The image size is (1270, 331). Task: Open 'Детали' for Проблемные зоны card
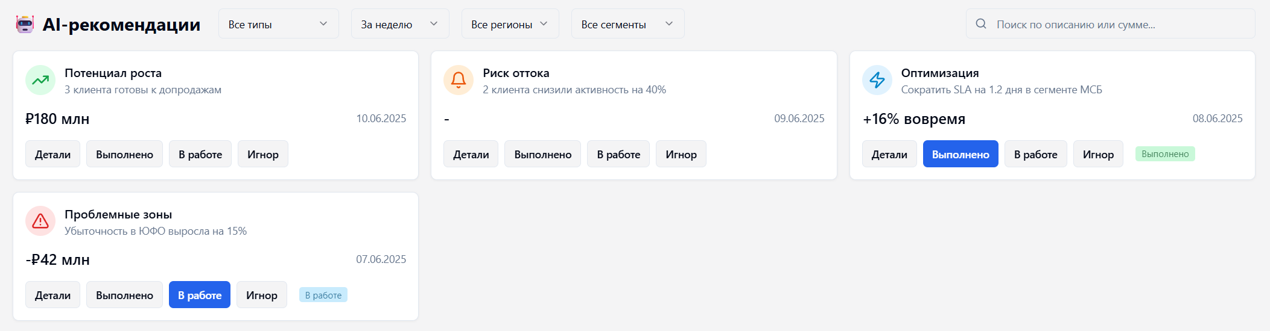click(x=52, y=295)
